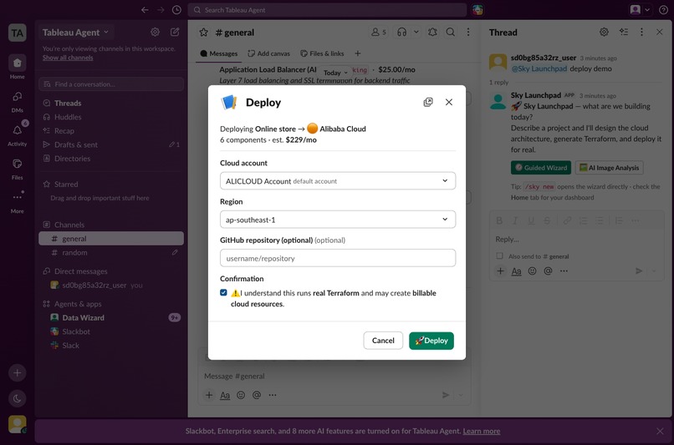Click mention @ icon in thread reply
This screenshot has width=674, height=445.
pyautogui.click(x=548, y=271)
